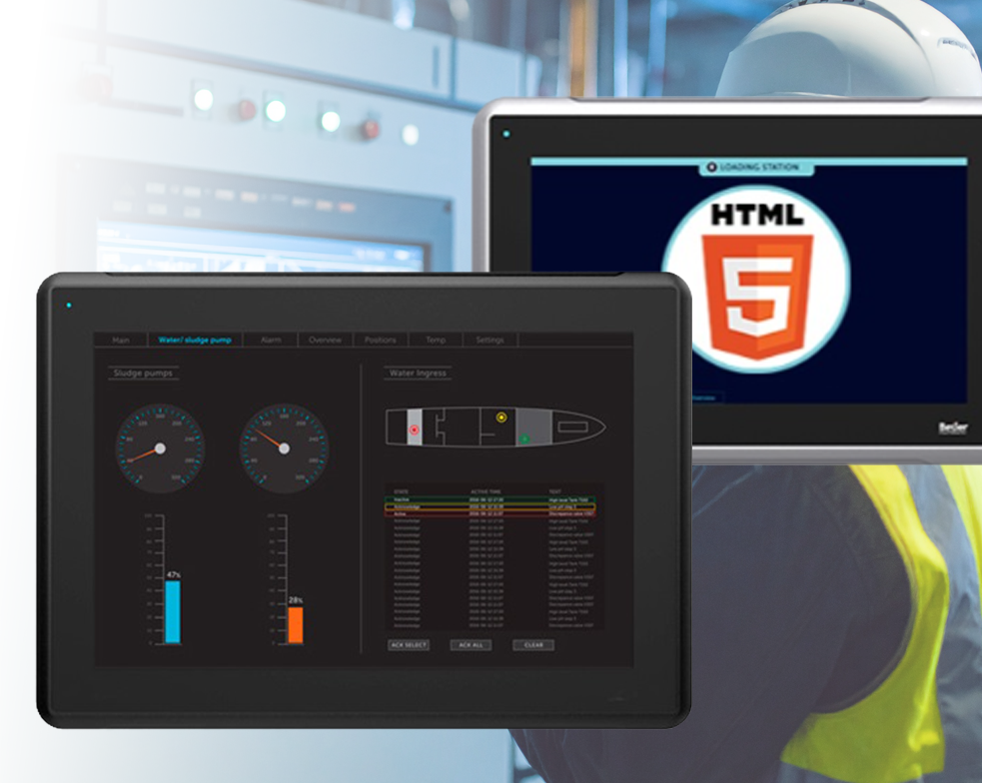
Task: Click the right sludge pump gauge
Action: tap(284, 448)
